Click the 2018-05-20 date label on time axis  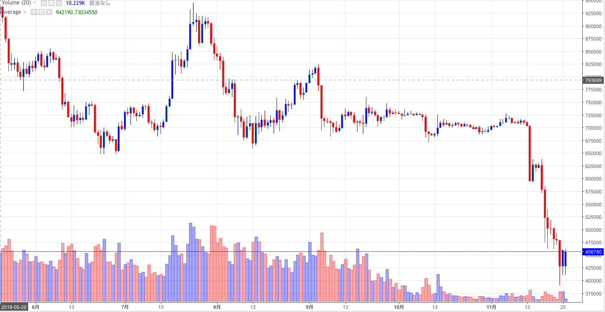[14, 307]
